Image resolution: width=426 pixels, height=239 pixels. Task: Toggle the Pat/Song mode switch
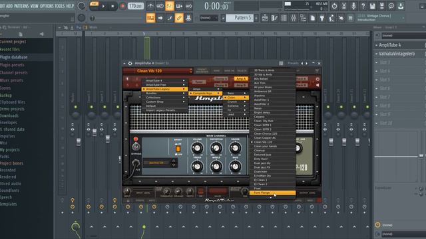click(x=94, y=6)
